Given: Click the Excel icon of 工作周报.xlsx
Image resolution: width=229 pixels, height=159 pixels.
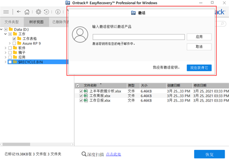Looking at the screenshot, I should tap(86, 96).
